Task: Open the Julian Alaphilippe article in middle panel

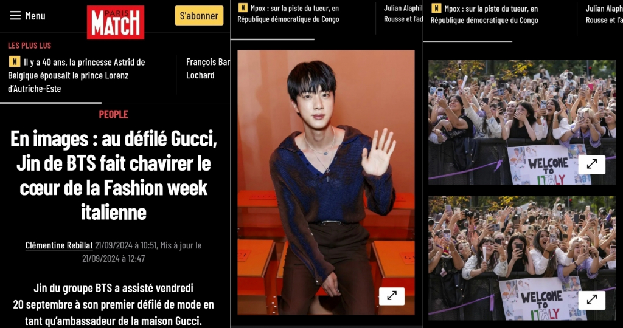Action: (x=403, y=13)
